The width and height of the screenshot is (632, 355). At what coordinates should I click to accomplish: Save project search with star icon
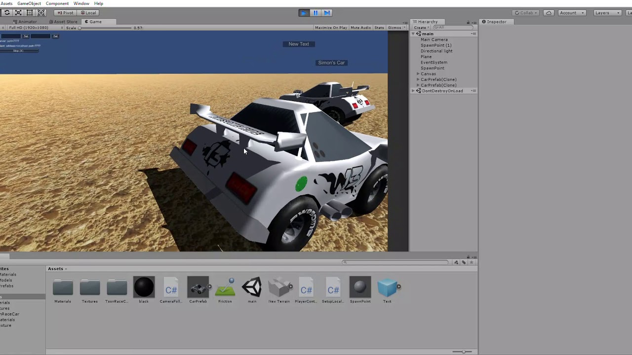(x=472, y=262)
